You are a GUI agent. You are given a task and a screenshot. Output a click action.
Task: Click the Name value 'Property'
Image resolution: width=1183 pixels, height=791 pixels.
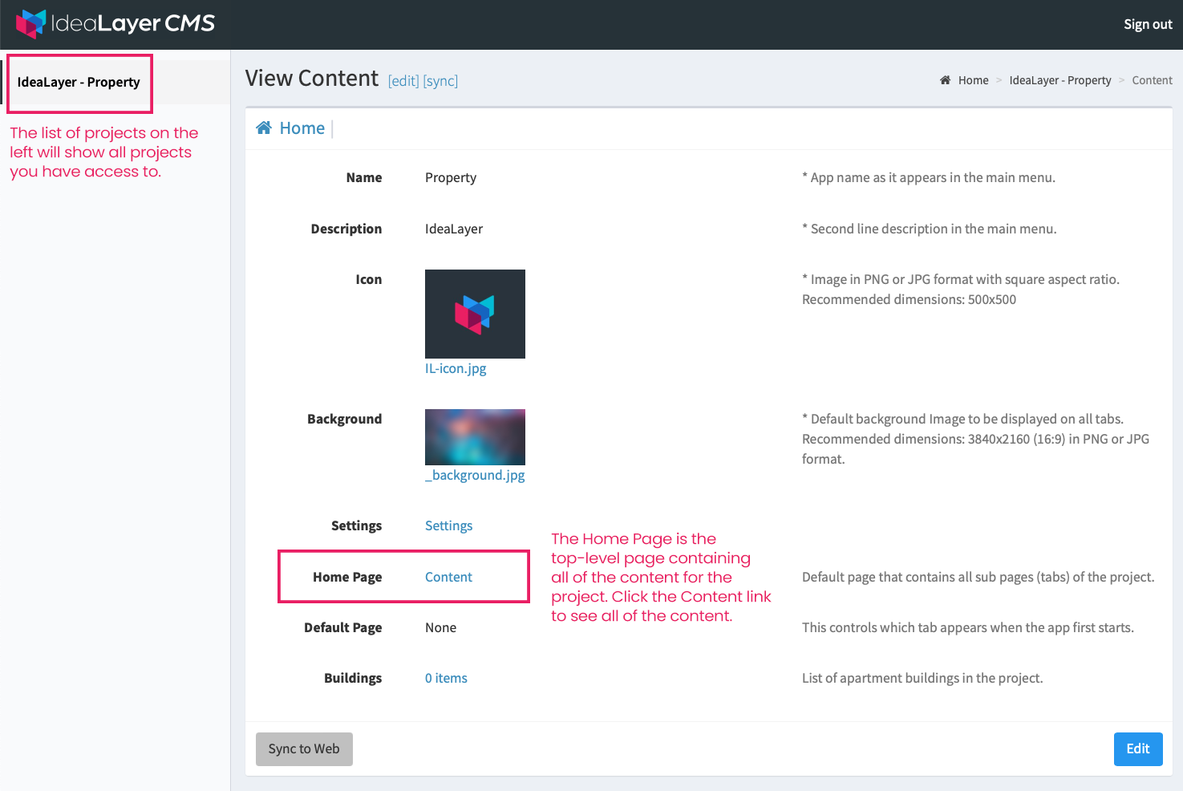451,177
